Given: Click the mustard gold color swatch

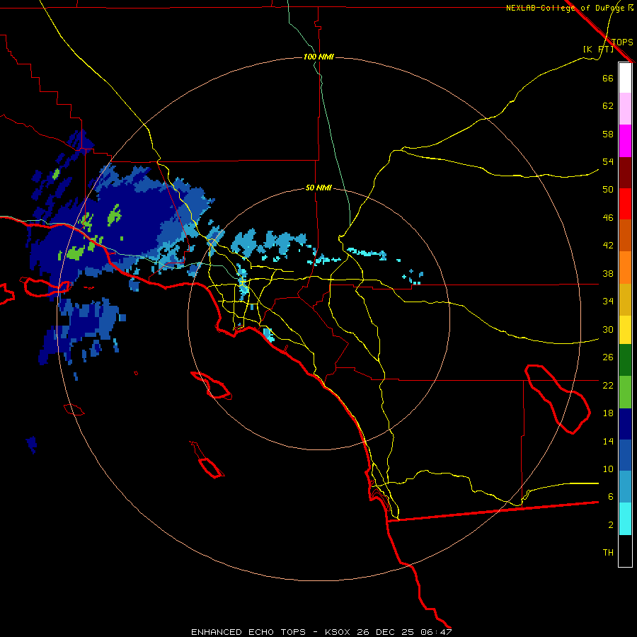Looking at the screenshot, I should coord(625,299).
